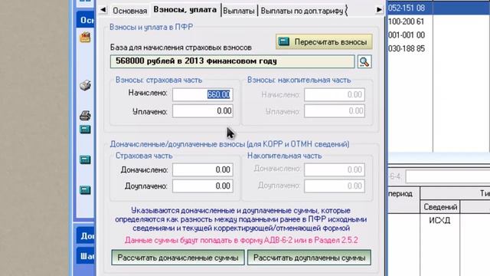Select the row 001-001 00 in list
This screenshot has height=276, width=490.
[439, 35]
